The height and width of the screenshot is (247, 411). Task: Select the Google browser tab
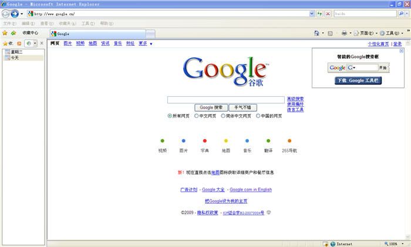point(98,34)
